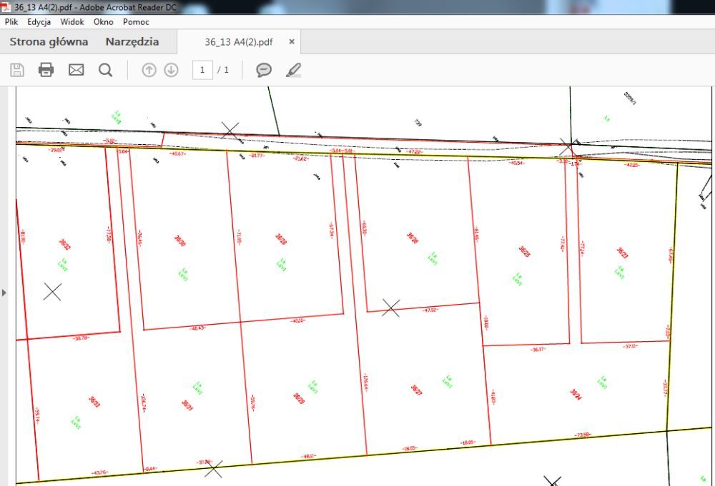Open the Widok menu
The height and width of the screenshot is (486, 715).
click(x=72, y=22)
